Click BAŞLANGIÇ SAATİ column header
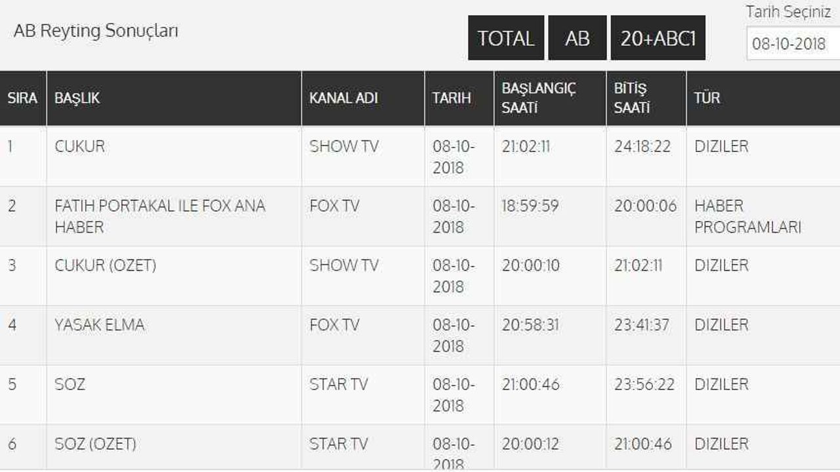Image resolution: width=840 pixels, height=472 pixels. point(538,98)
